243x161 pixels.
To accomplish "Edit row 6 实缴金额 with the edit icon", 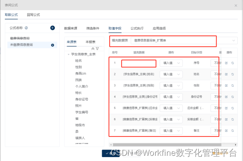I will coord(226,119).
